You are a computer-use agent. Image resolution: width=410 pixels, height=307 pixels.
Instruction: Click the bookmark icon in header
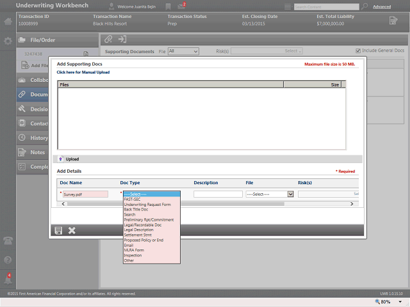click(x=168, y=6)
